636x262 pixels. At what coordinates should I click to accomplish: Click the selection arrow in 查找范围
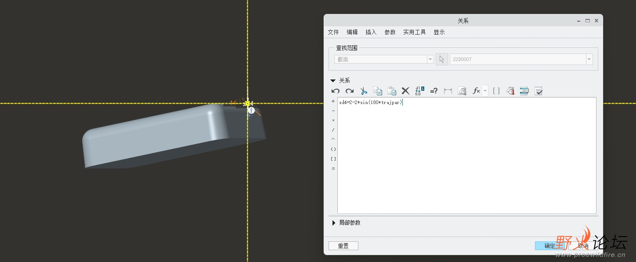point(442,59)
